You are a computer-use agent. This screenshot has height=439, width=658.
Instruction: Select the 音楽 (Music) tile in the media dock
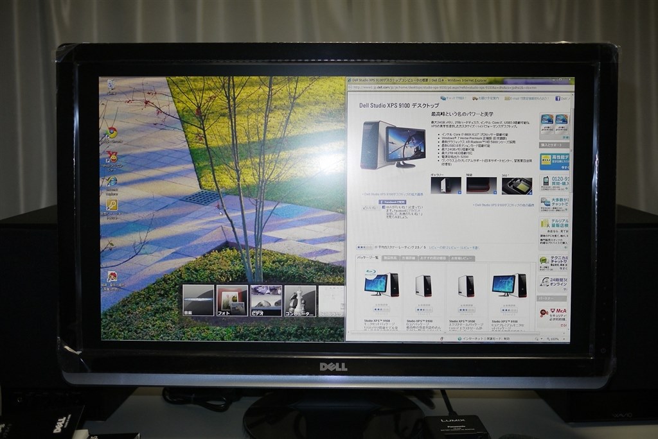click(x=198, y=300)
